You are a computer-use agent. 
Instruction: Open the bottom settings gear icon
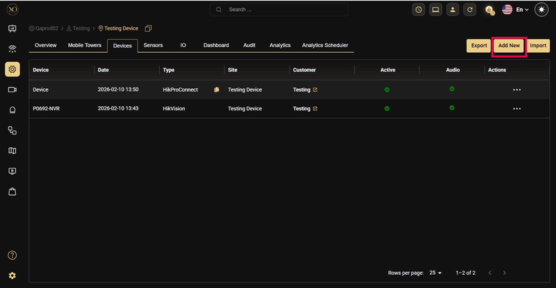(x=13, y=276)
